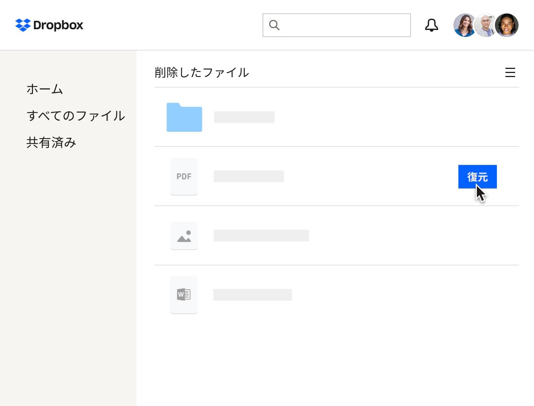Viewport: 534px width, 406px height.
Task: Select the blue folder icon
Action: point(184,117)
